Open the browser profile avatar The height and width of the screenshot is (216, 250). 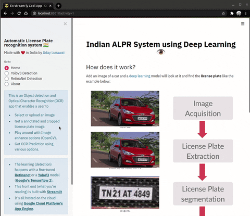point(239,14)
